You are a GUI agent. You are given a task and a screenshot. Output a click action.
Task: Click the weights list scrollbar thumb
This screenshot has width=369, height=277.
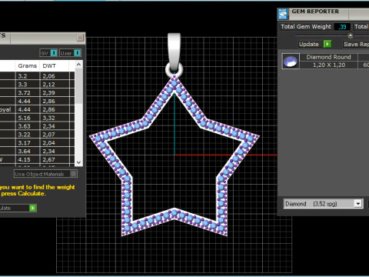78,86
